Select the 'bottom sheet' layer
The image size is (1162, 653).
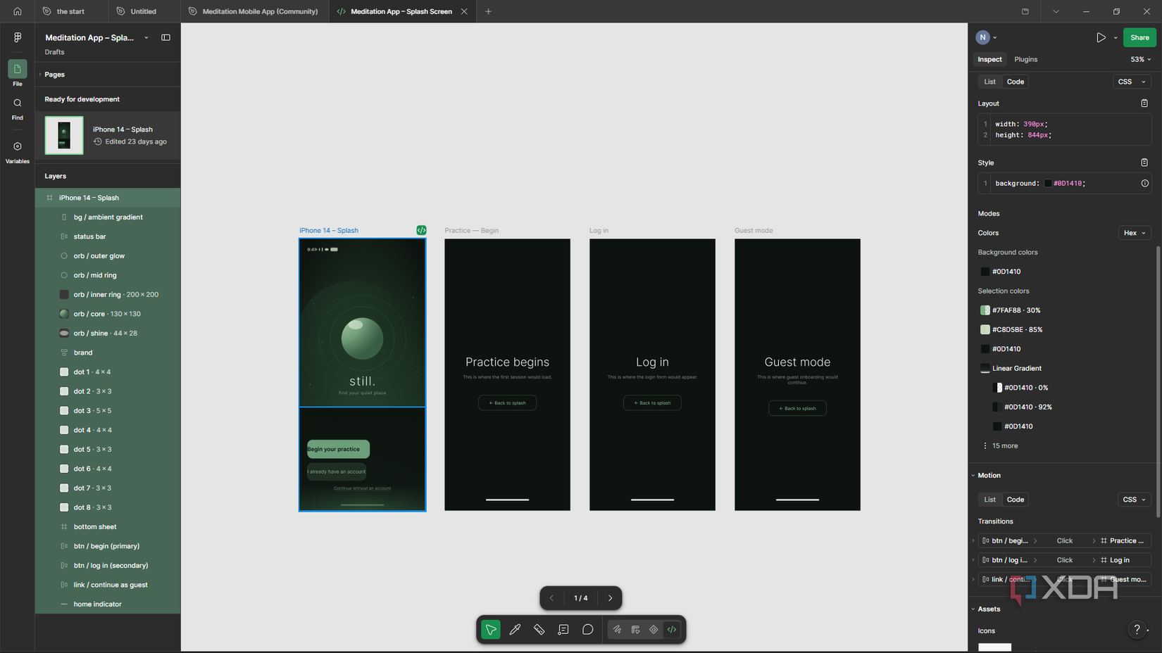[108, 527]
